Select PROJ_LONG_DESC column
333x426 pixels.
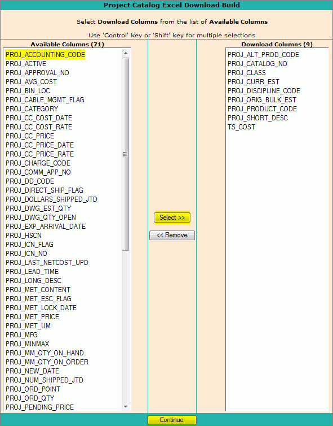pyautogui.click(x=34, y=281)
